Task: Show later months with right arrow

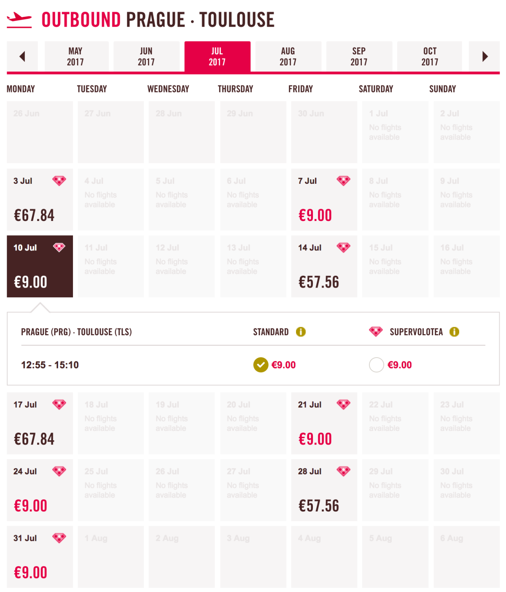Action: pos(484,57)
